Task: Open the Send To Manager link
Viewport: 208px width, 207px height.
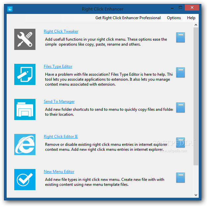Action: (59, 102)
